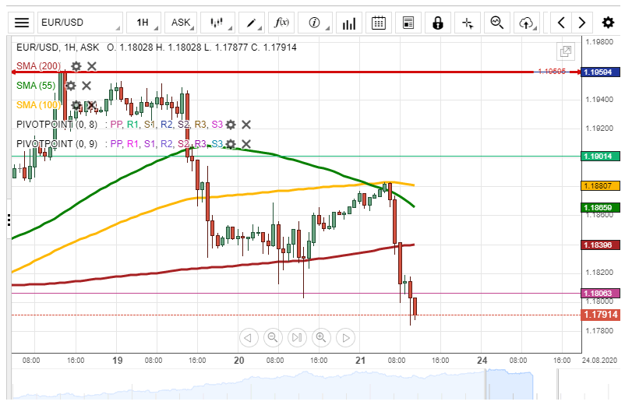The width and height of the screenshot is (625, 405).
Task: Click the OHLC header text line
Action: [x=156, y=48]
